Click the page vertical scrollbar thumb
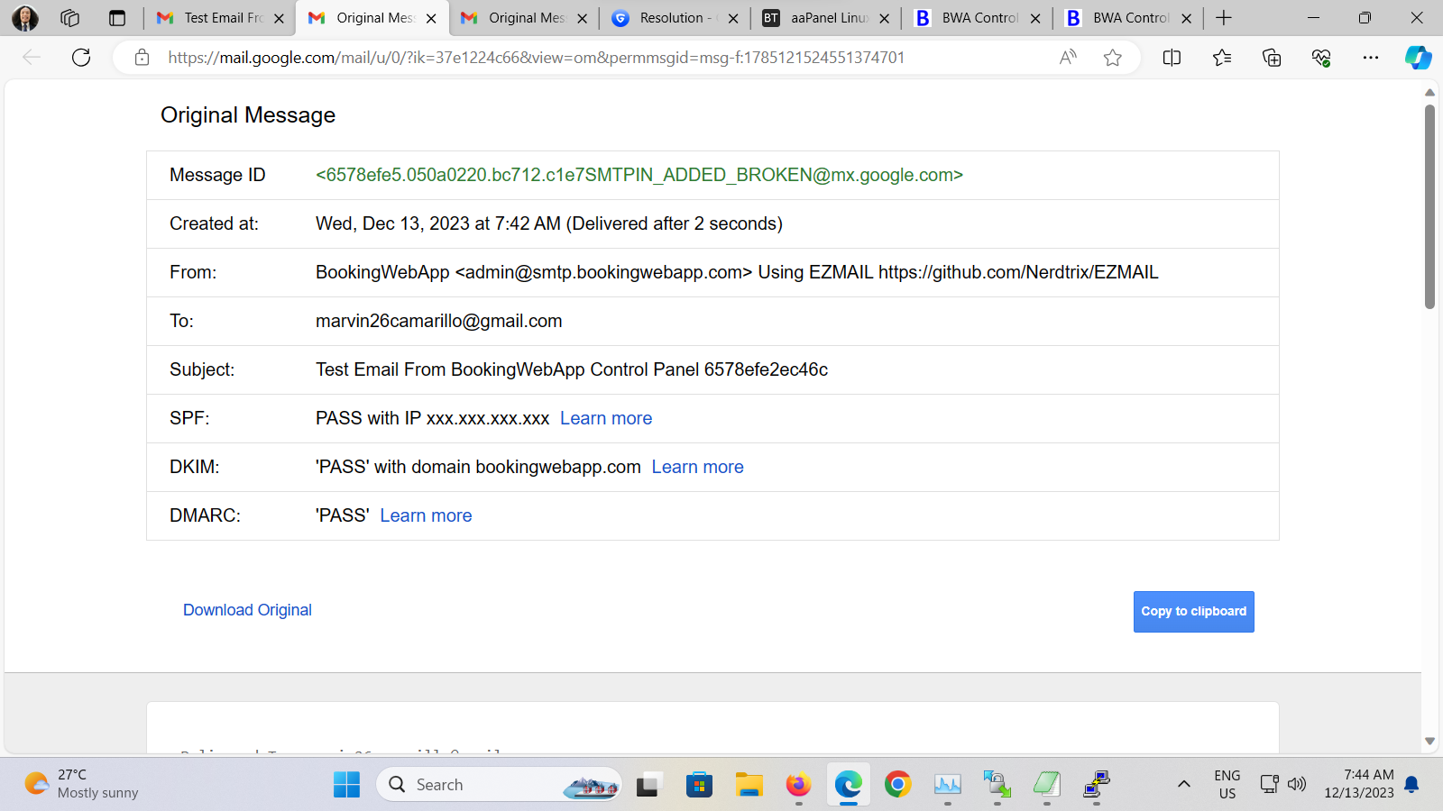The height and width of the screenshot is (811, 1443). click(x=1429, y=207)
